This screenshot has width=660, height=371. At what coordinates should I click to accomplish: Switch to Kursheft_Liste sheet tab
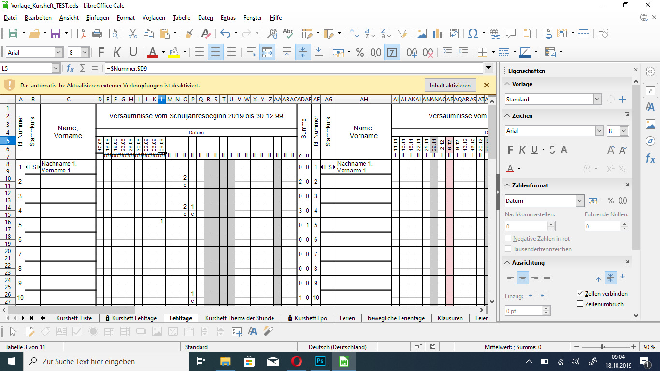click(74, 318)
